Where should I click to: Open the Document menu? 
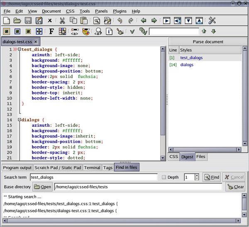click(x=51, y=11)
